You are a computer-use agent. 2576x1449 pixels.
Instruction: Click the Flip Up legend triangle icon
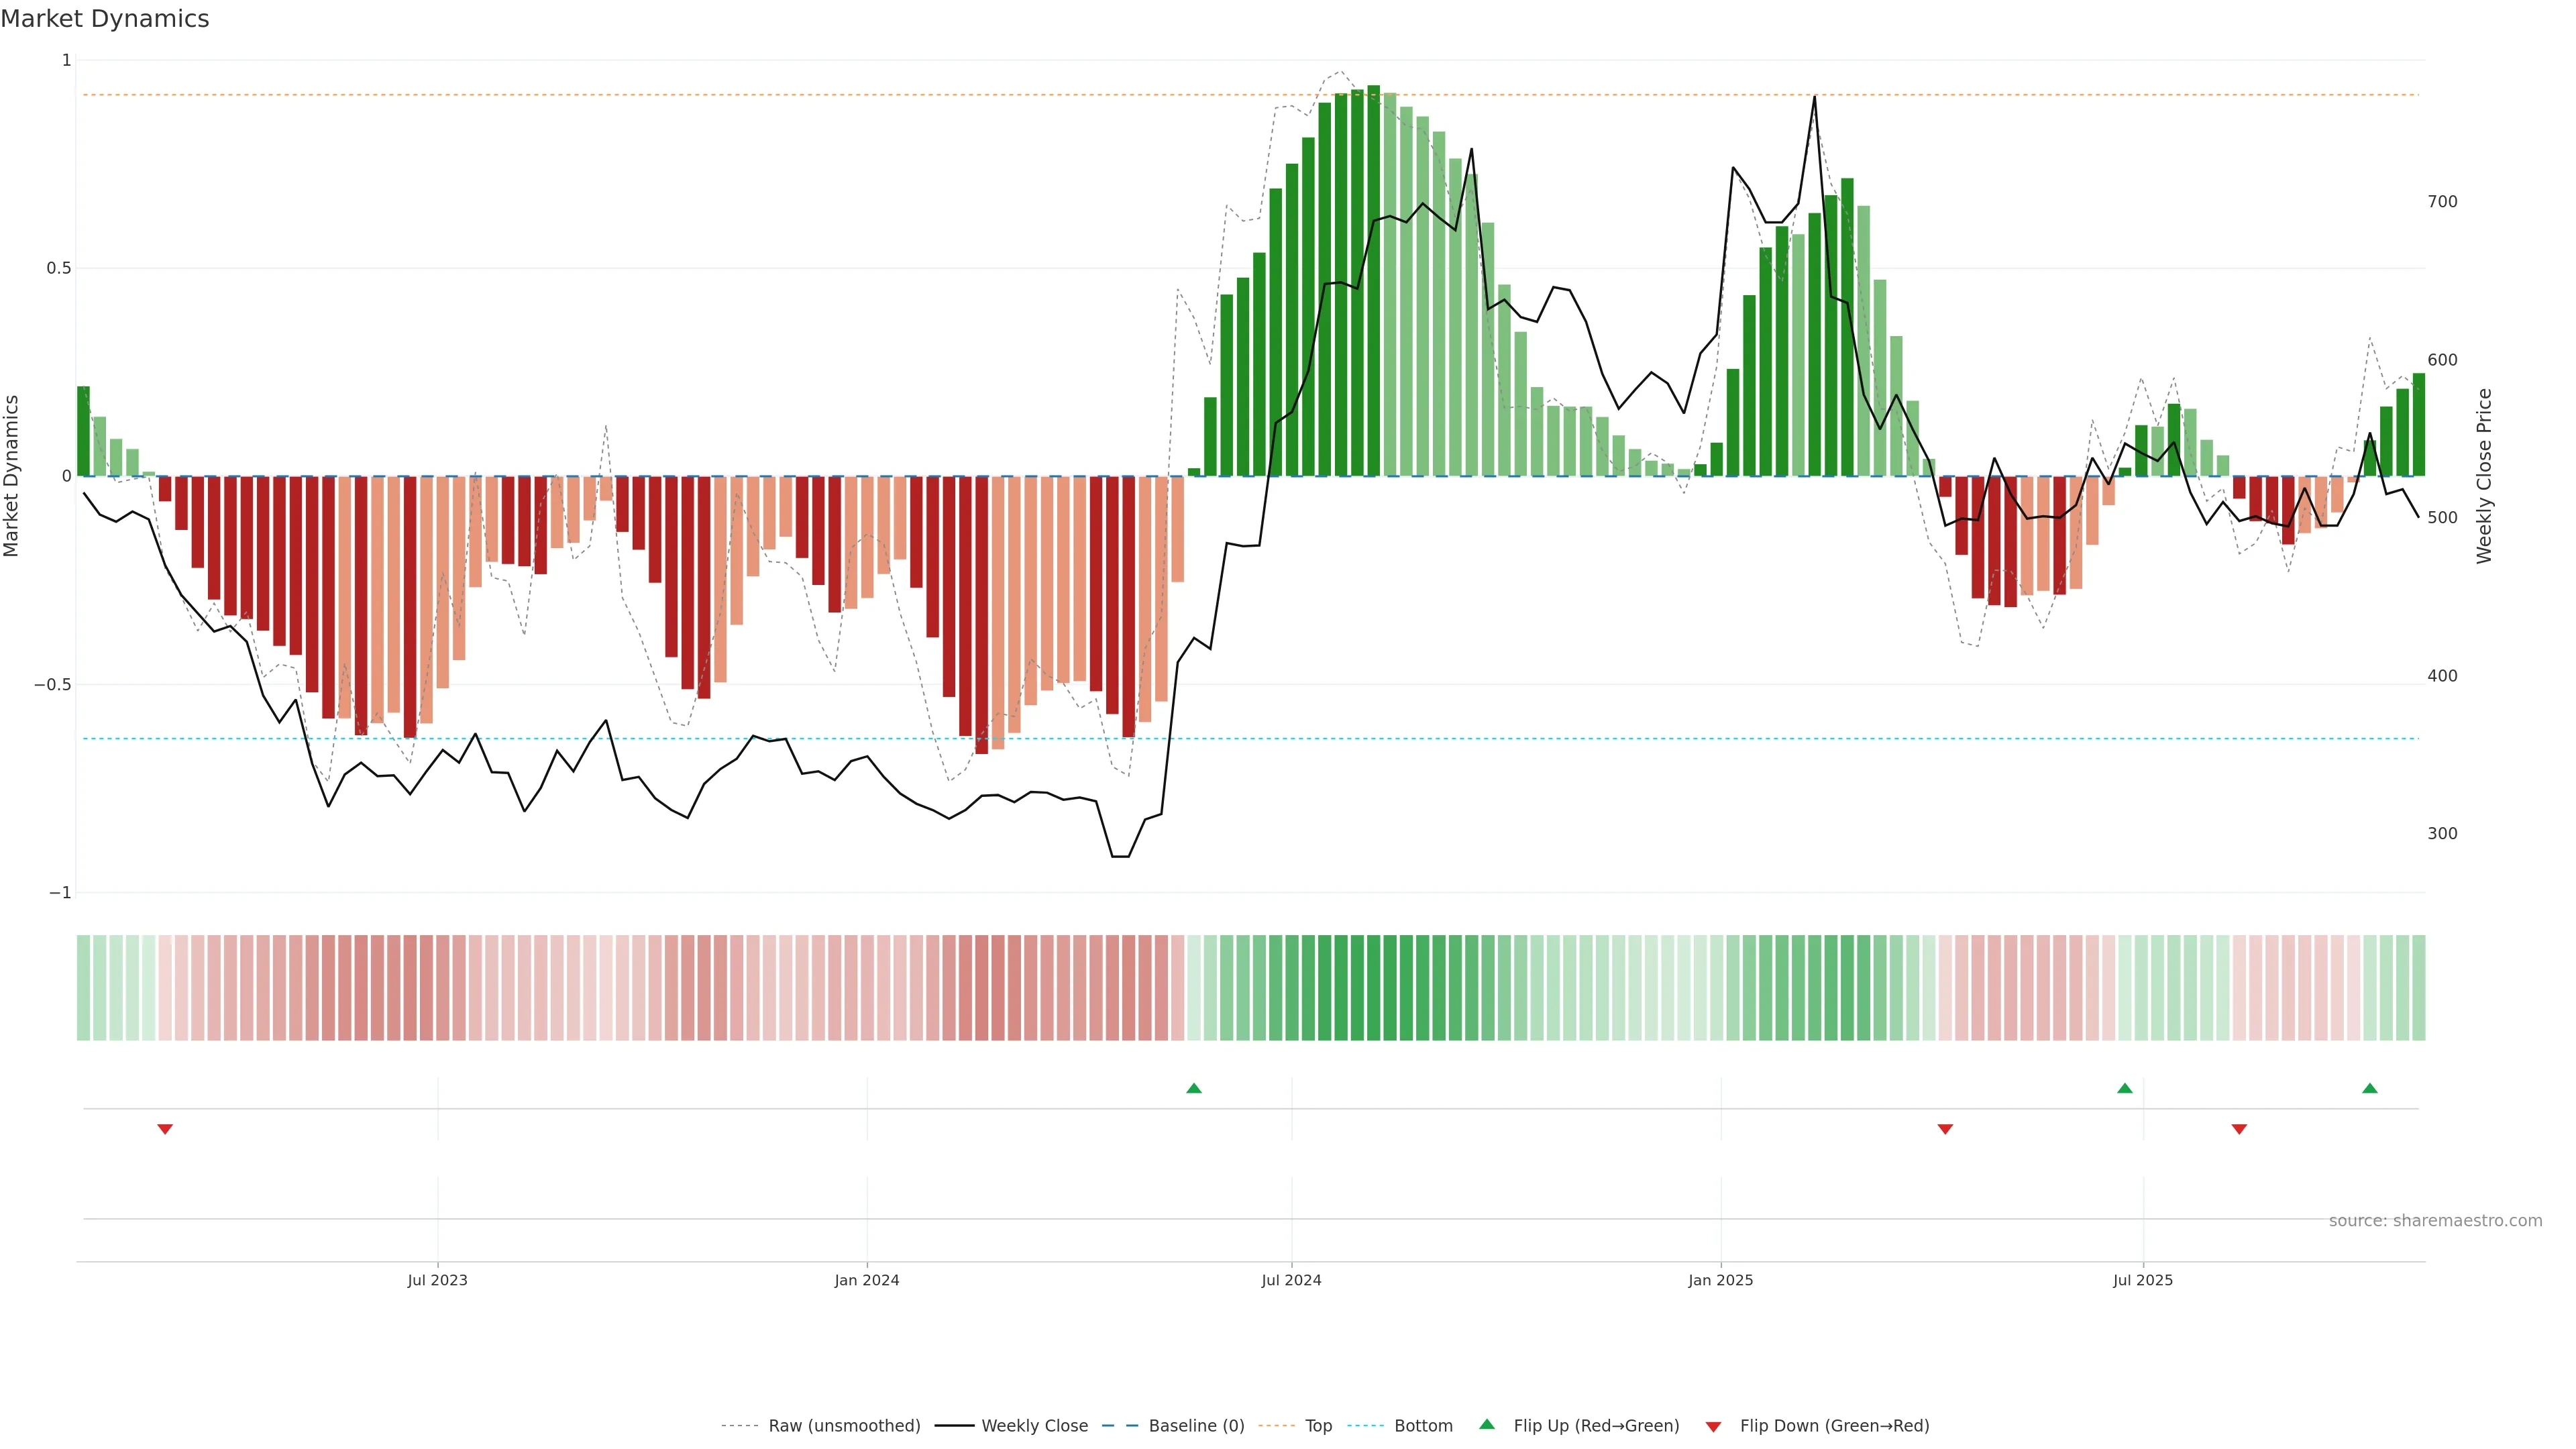tap(1486, 1424)
